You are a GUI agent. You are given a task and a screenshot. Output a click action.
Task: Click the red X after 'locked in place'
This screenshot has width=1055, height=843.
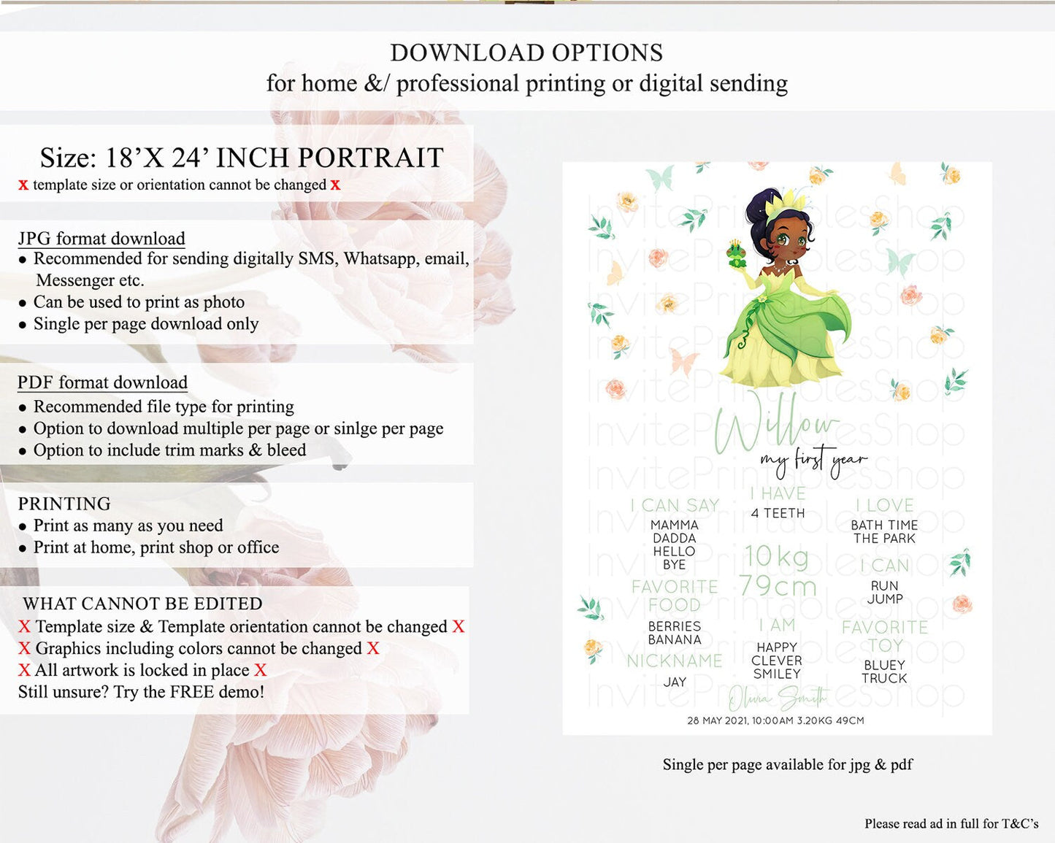click(261, 671)
